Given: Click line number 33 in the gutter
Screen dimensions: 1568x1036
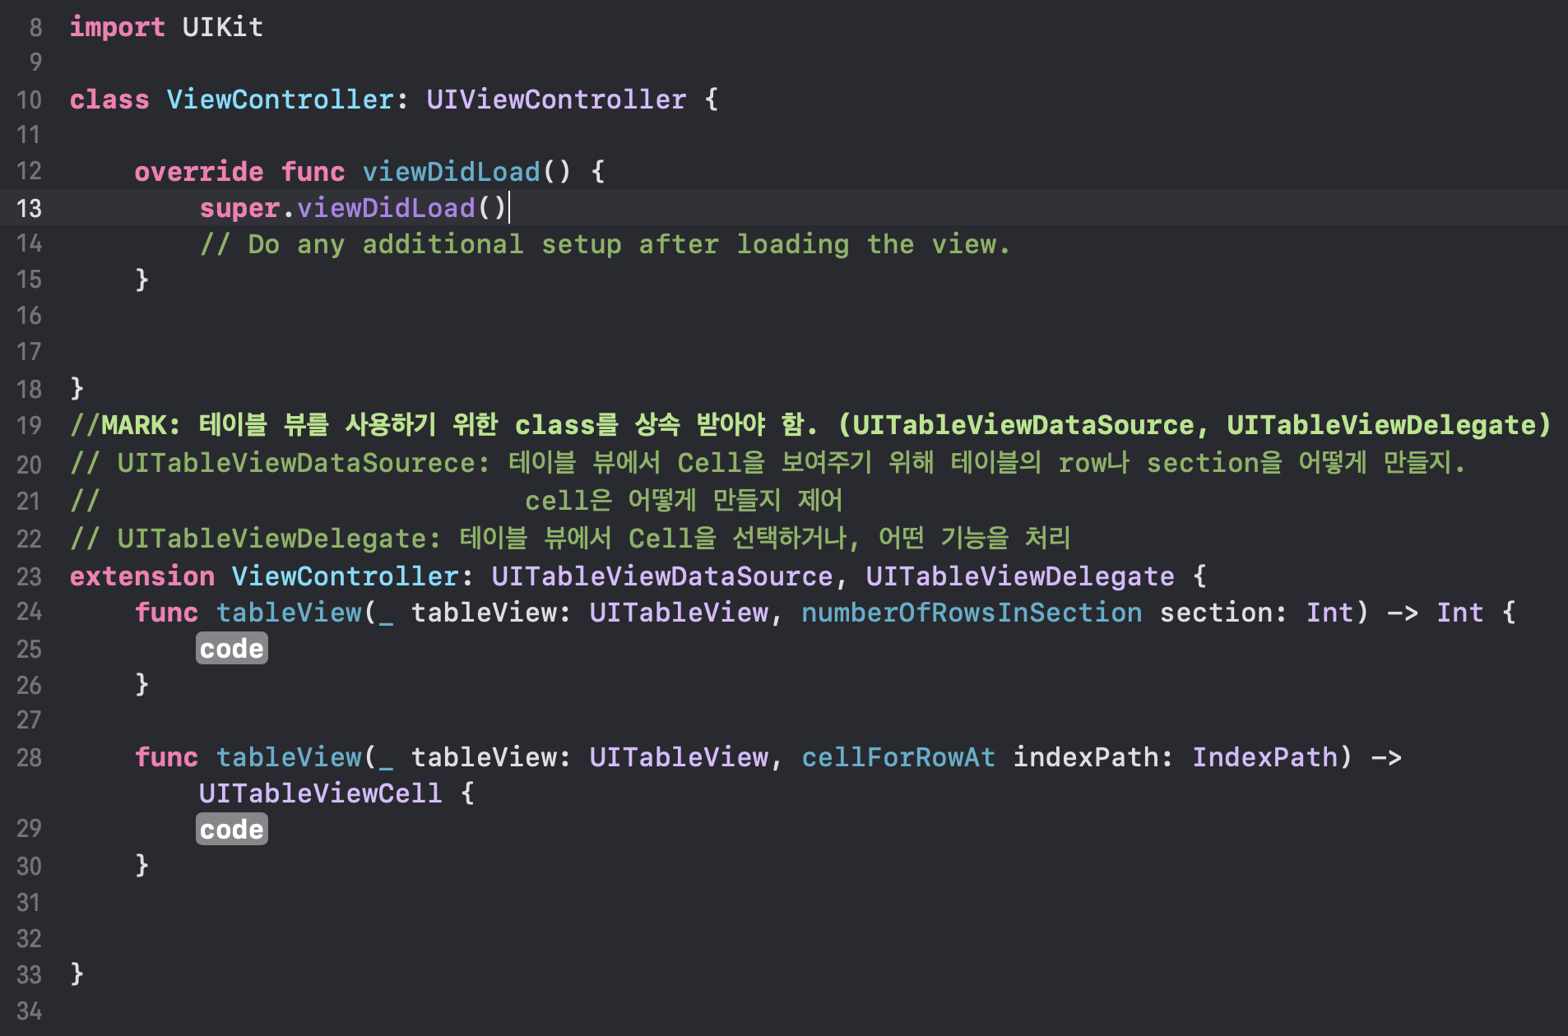Looking at the screenshot, I should (x=29, y=974).
